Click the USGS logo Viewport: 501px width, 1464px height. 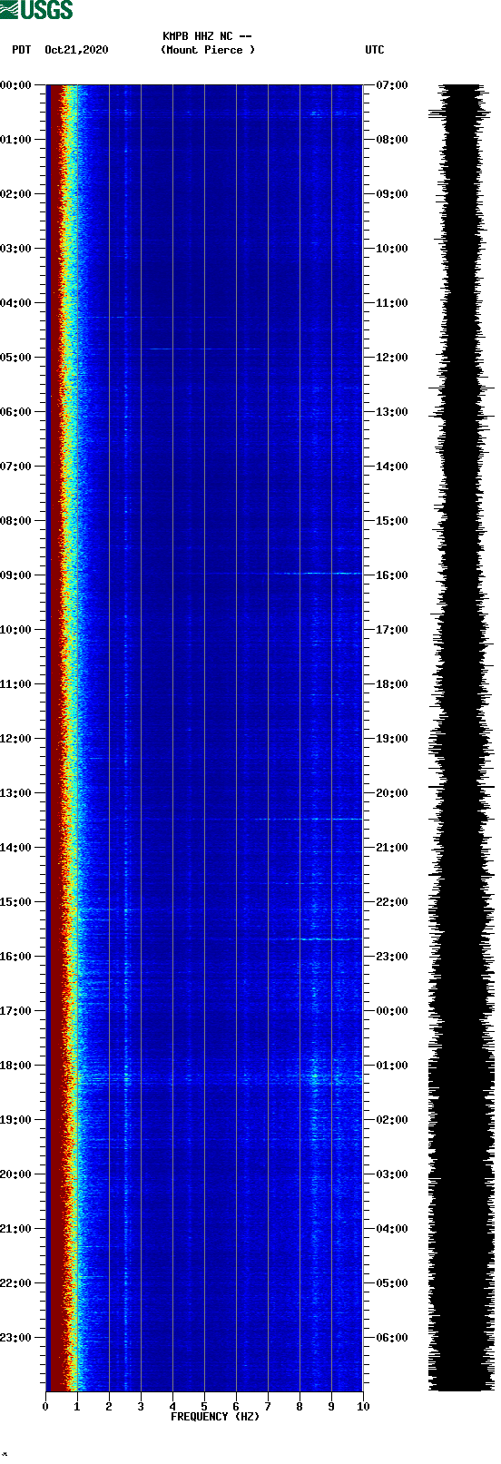pyautogui.click(x=36, y=10)
